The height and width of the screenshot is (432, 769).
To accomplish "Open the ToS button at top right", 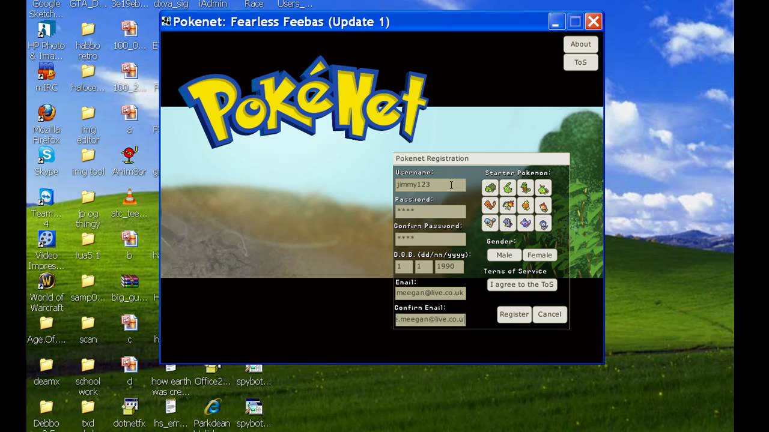I will coord(580,62).
